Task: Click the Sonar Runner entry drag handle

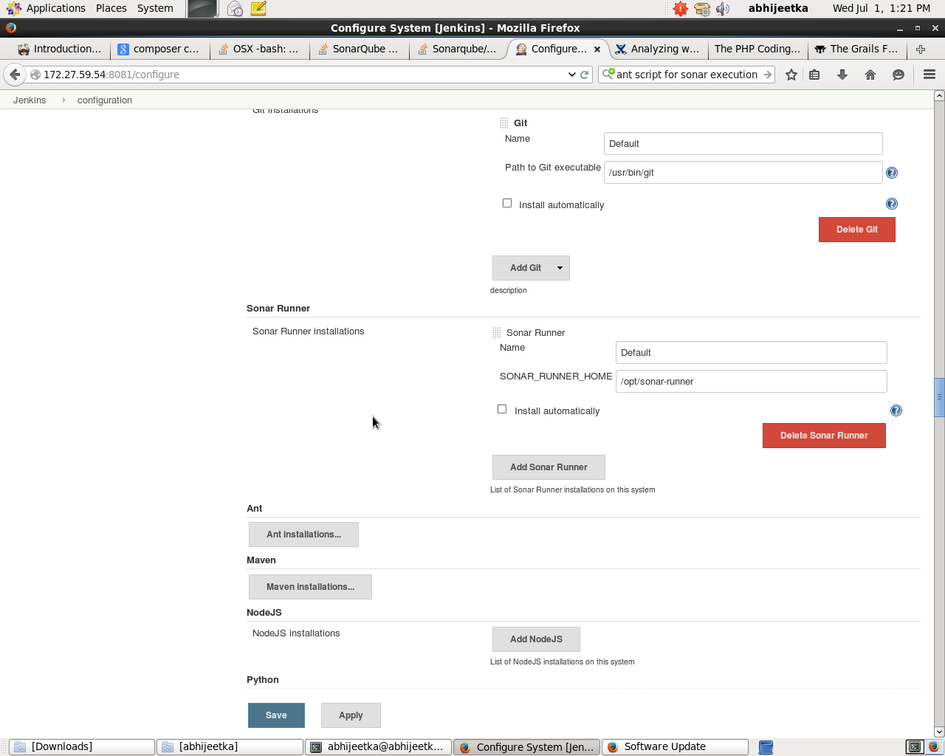Action: [497, 333]
